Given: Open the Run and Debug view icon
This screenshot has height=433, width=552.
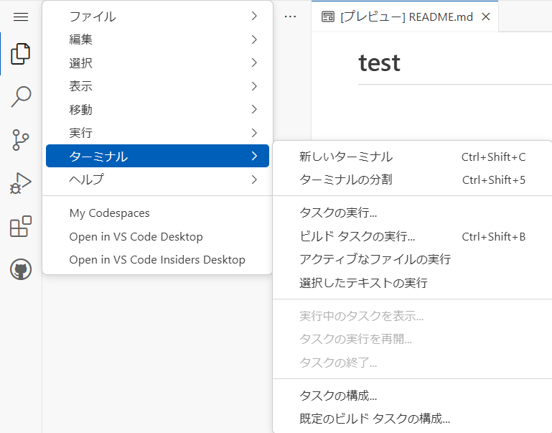Looking at the screenshot, I should tap(21, 183).
